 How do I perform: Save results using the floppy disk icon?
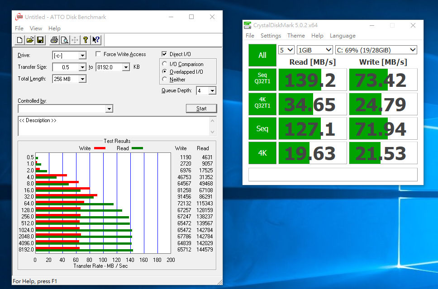(40, 40)
